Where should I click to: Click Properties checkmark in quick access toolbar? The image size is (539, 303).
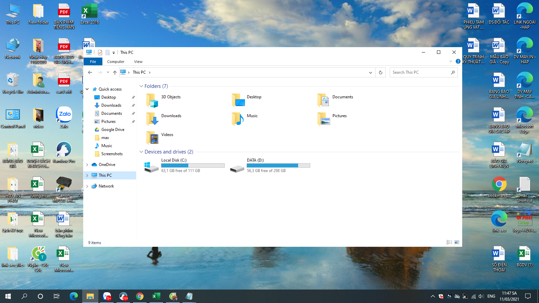(x=100, y=53)
